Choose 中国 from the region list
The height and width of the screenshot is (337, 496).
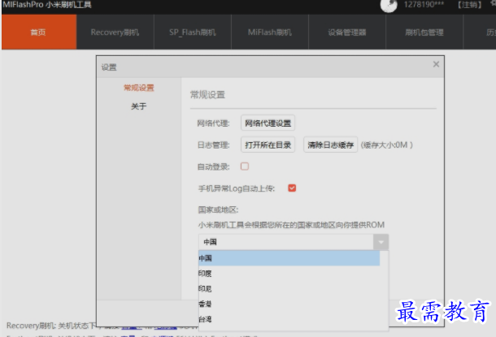pyautogui.click(x=289, y=258)
